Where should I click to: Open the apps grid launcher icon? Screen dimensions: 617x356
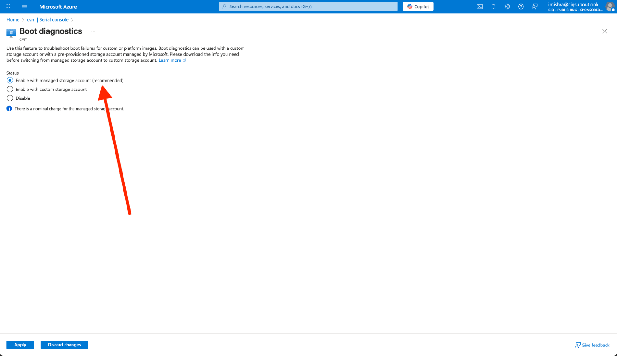click(8, 6)
